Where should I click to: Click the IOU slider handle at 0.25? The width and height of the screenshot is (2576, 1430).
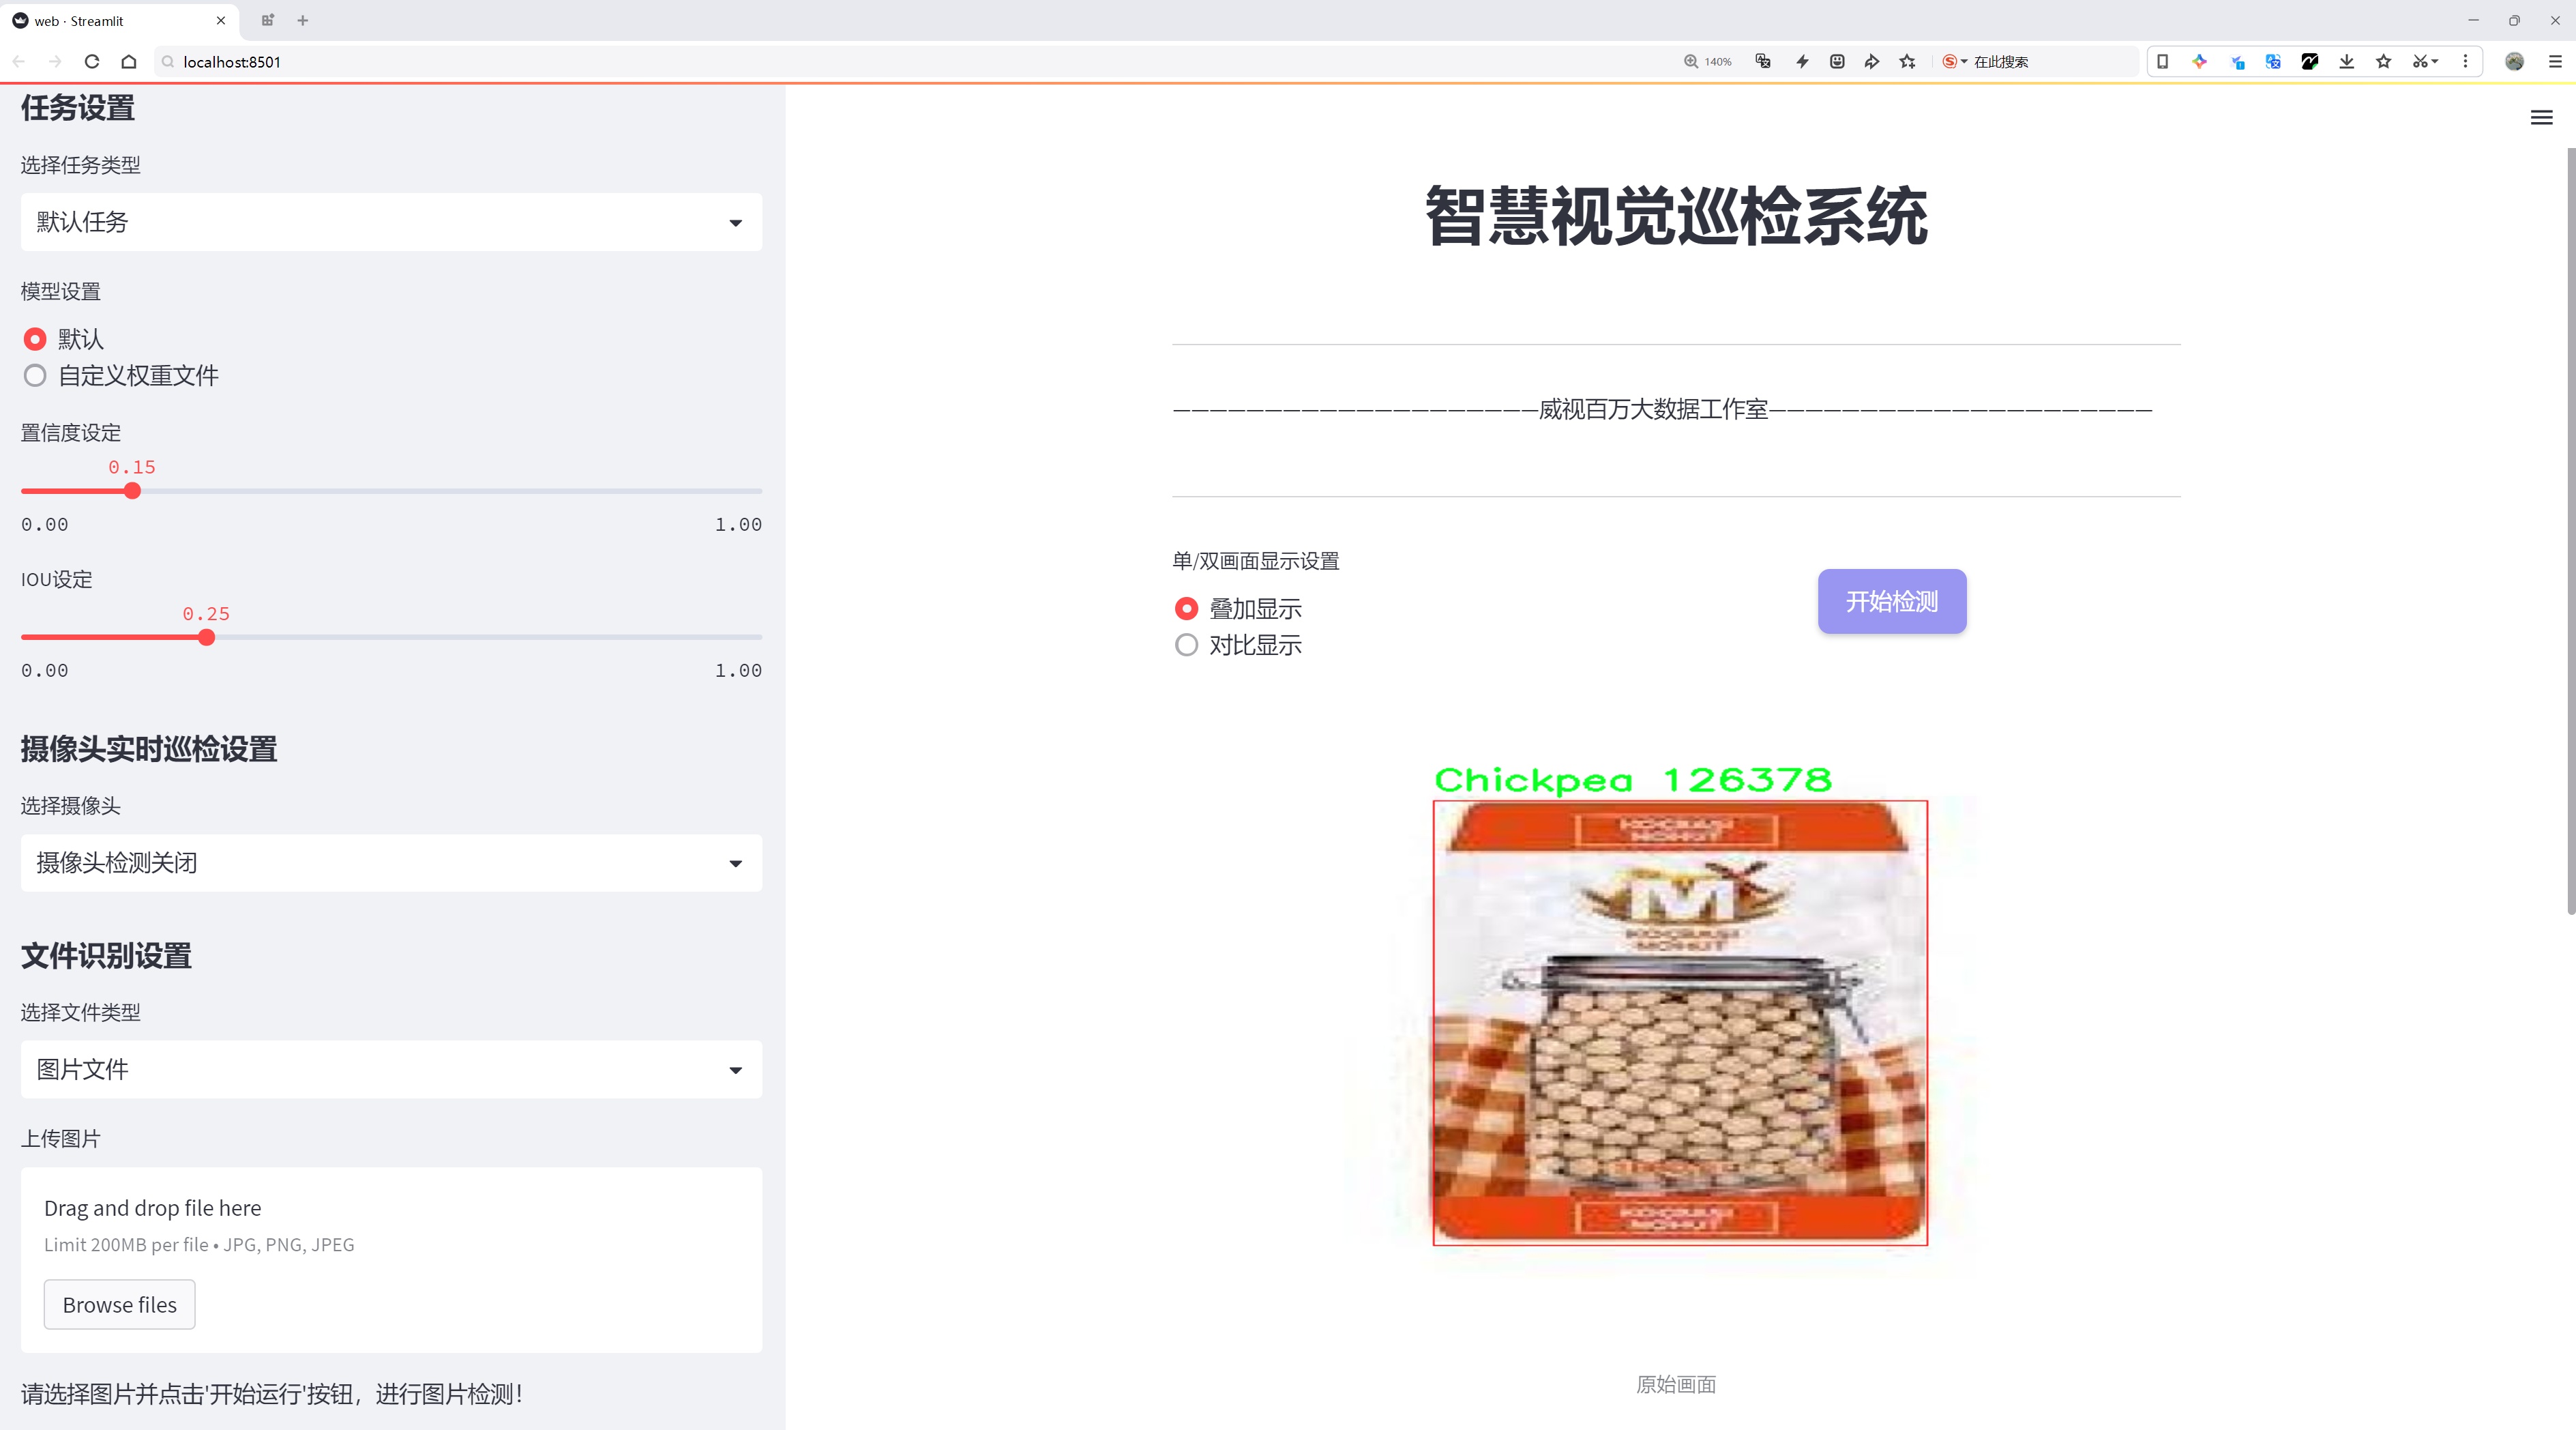[x=206, y=637]
